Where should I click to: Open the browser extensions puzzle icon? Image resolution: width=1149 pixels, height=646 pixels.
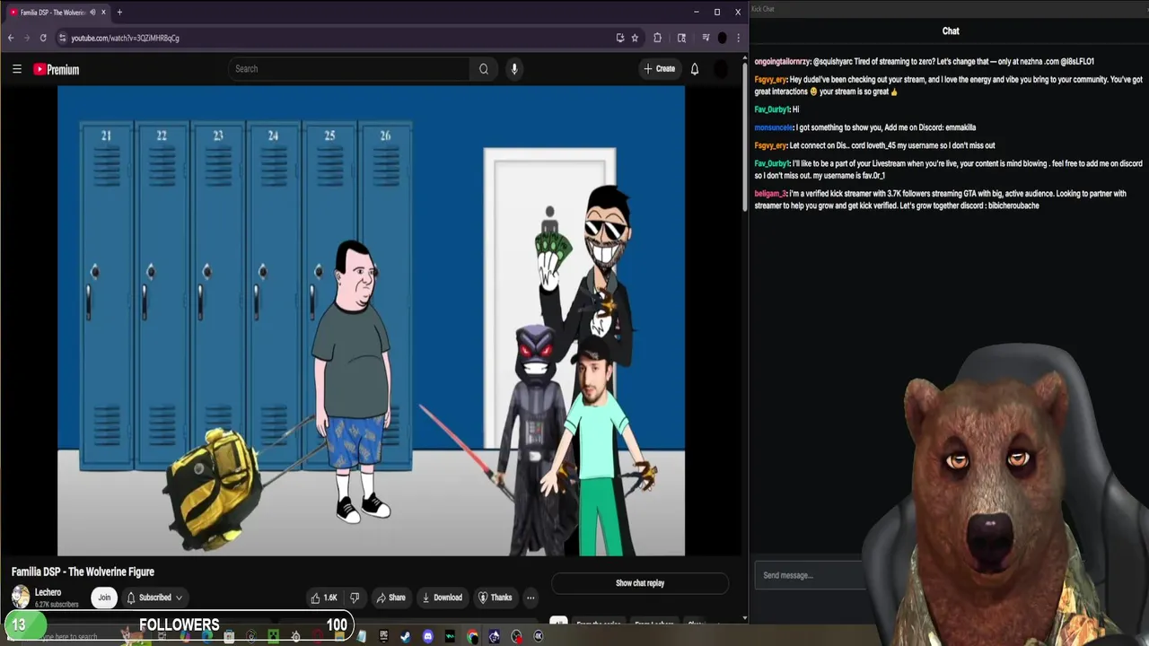tap(657, 38)
